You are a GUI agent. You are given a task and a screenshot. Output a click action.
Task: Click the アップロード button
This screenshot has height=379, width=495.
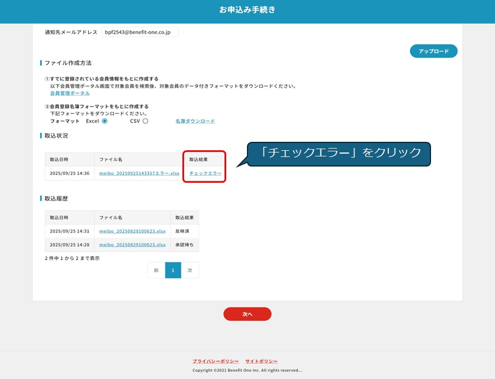[433, 51]
